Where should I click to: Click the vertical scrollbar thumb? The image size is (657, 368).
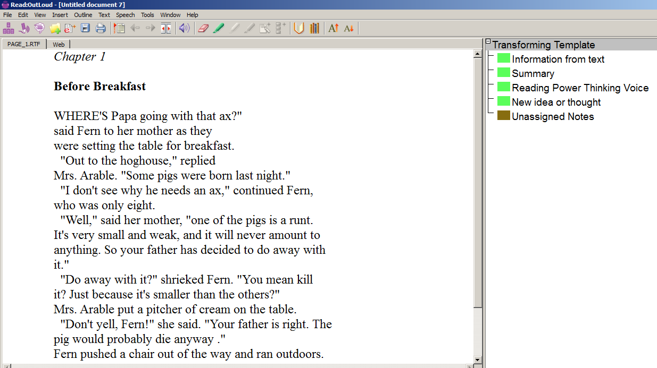(x=478, y=183)
